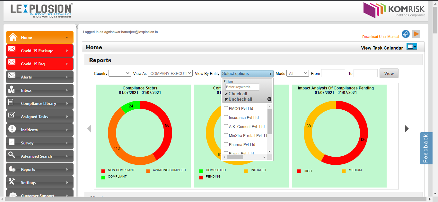The width and height of the screenshot is (438, 202).
Task: Close the entity filter popup with the x icon
Action: point(269,99)
